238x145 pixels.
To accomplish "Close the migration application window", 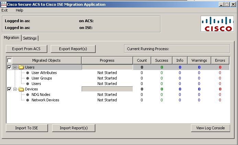I will [x=233, y=4].
